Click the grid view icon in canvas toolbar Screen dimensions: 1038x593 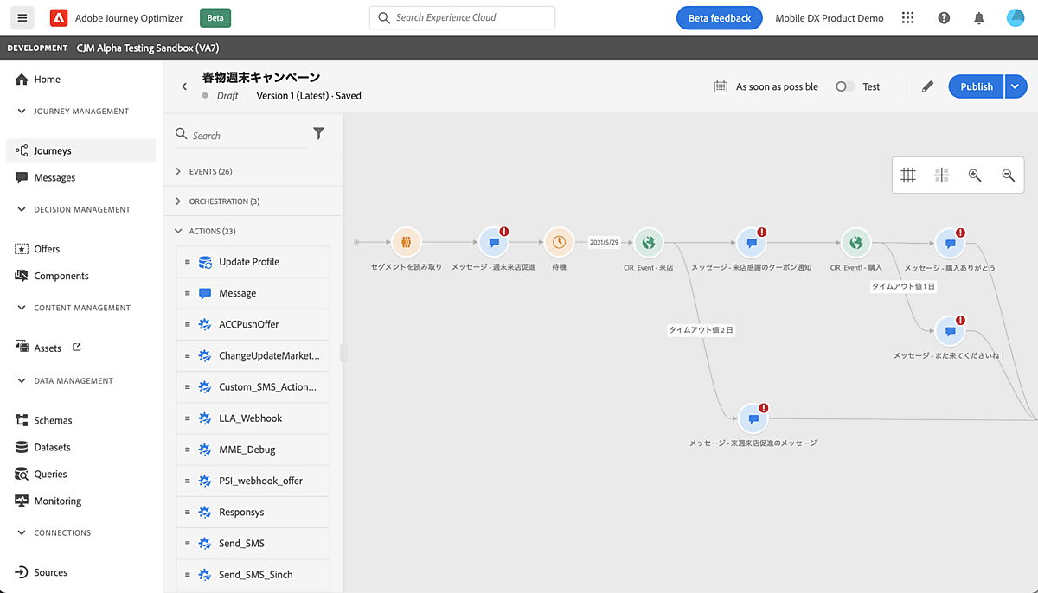click(x=908, y=175)
